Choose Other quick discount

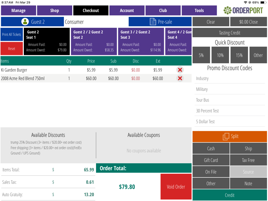(258, 55)
